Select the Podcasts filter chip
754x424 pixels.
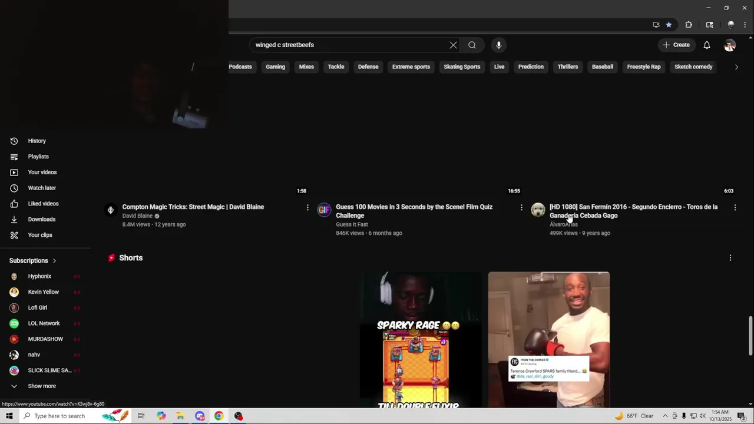[240, 67]
